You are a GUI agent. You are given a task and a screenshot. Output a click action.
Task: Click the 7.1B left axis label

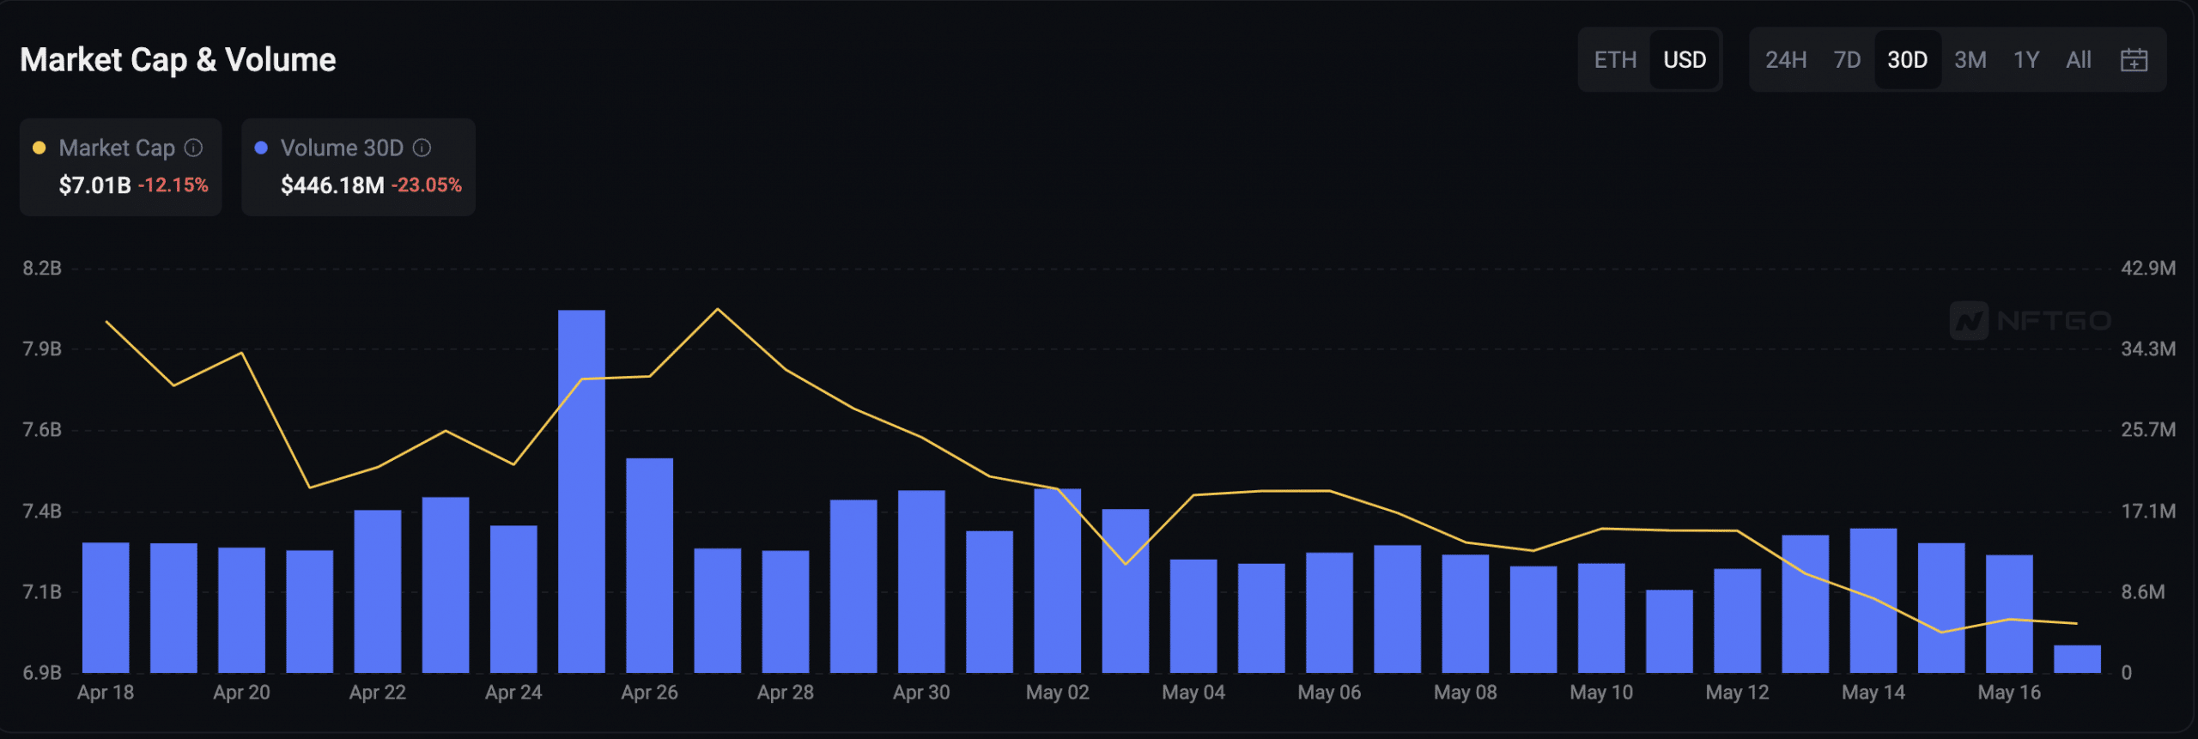click(42, 591)
